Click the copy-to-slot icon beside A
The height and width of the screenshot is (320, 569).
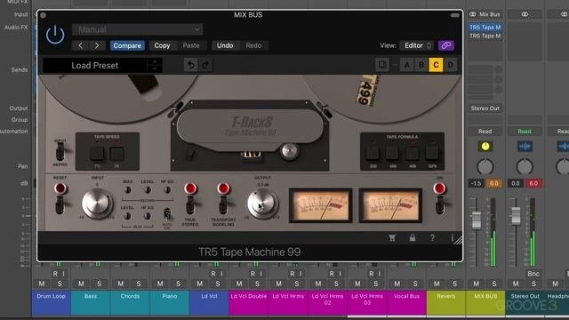[382, 65]
